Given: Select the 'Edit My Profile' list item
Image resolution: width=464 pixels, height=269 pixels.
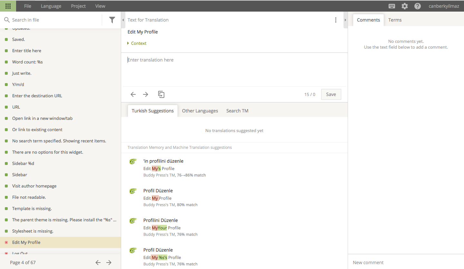Looking at the screenshot, I should 60,242.
